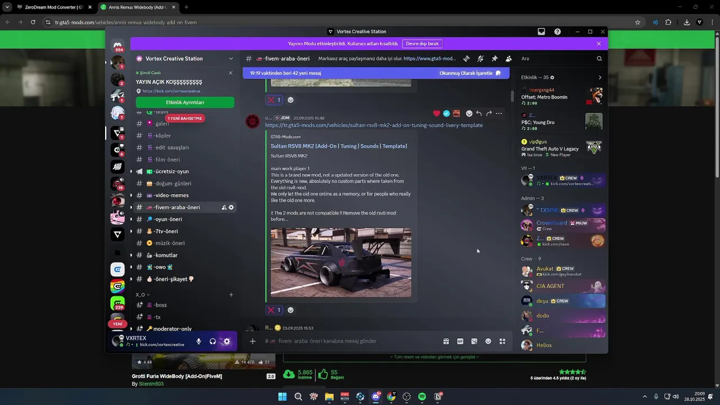Expand video-memes channel arrow
The width and height of the screenshot is (720, 405).
tap(132, 195)
